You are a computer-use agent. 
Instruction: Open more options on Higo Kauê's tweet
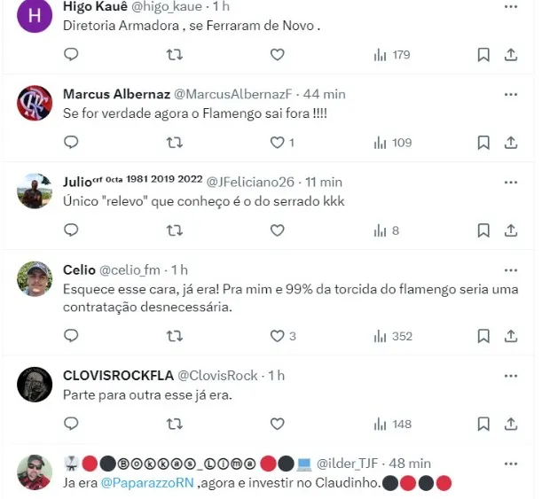click(511, 6)
